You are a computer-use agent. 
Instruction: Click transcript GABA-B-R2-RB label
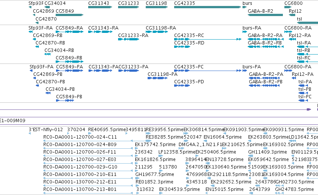click(265, 43)
